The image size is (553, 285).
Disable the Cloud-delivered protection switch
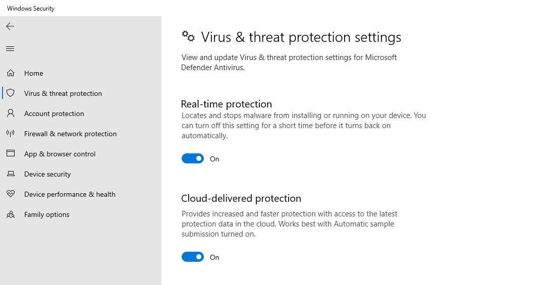click(x=193, y=257)
